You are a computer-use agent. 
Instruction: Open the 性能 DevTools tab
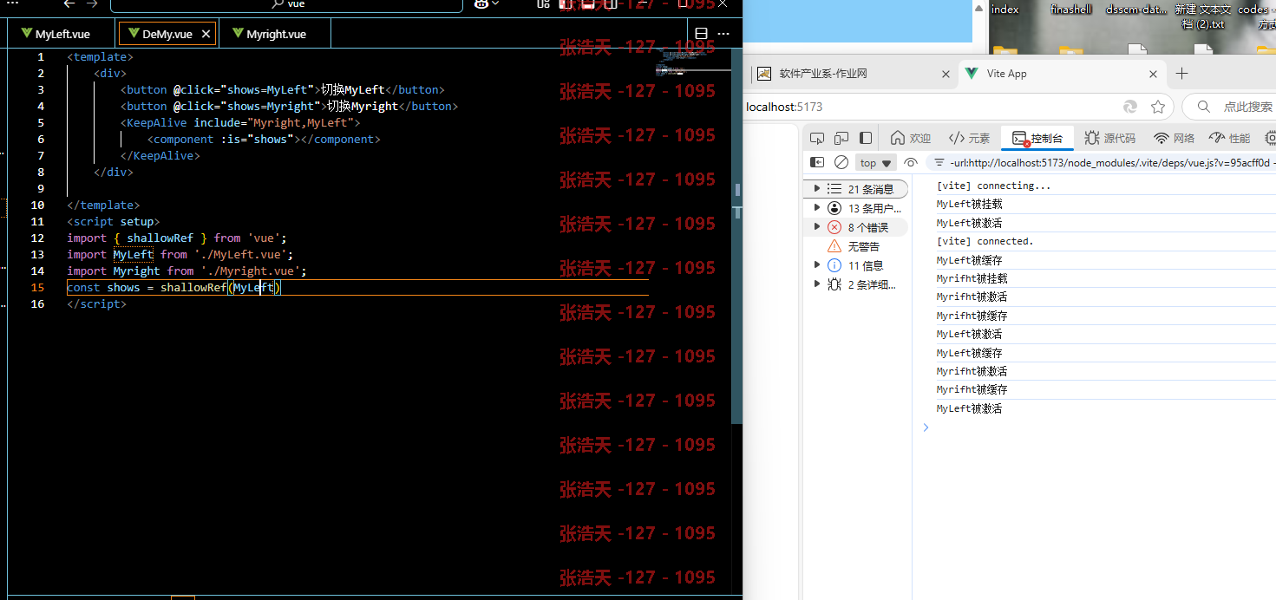click(1229, 138)
